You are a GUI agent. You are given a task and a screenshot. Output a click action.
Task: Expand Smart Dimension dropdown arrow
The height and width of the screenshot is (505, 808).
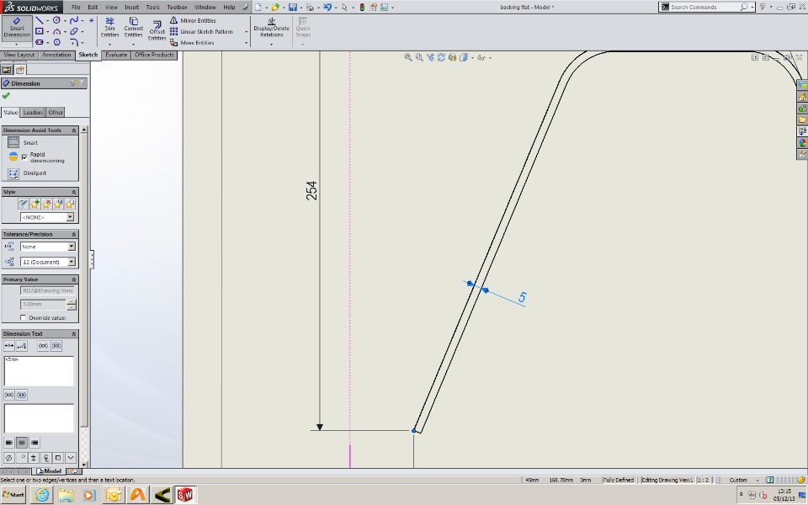point(17,45)
